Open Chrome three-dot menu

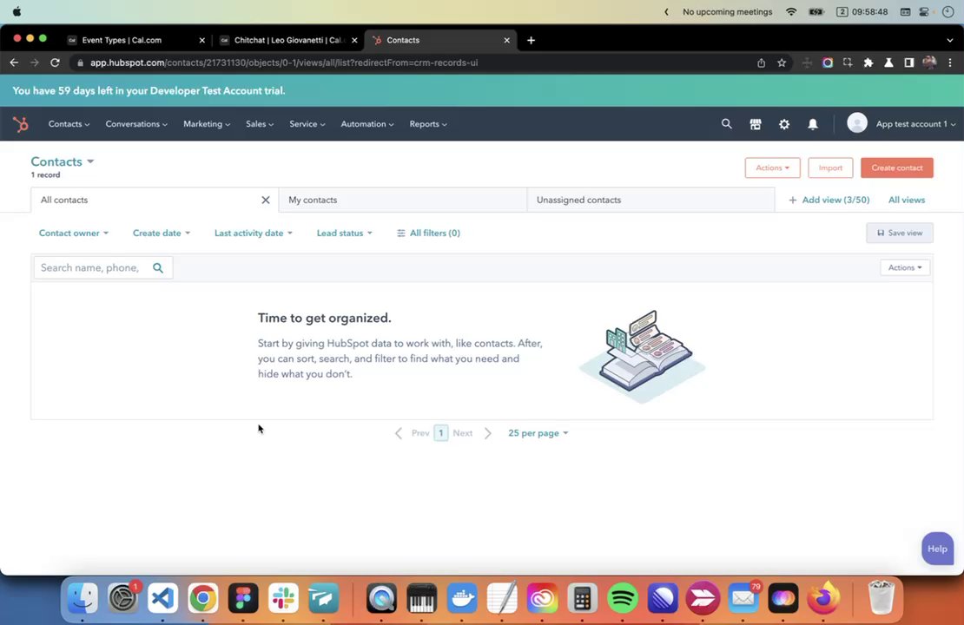(x=950, y=62)
